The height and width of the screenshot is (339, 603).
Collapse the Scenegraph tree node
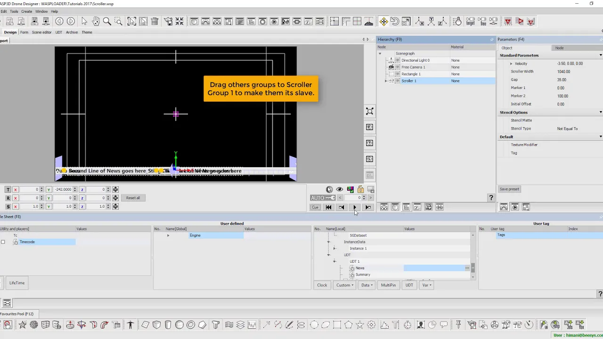coord(380,54)
